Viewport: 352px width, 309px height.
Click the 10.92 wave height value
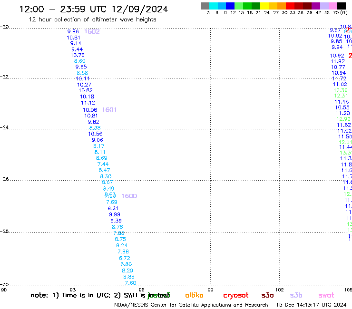pos(337,56)
